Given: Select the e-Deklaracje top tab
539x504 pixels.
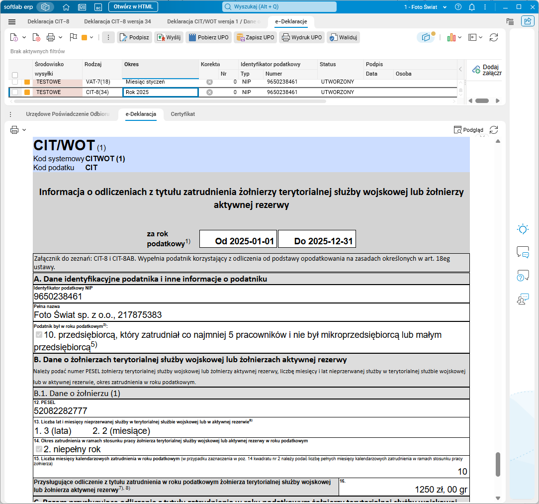Looking at the screenshot, I should (291, 21).
